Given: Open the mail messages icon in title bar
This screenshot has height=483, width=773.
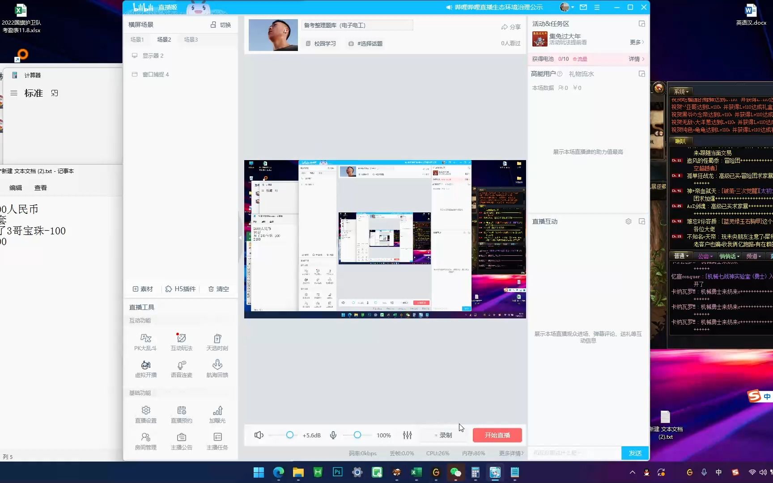Looking at the screenshot, I should [583, 7].
